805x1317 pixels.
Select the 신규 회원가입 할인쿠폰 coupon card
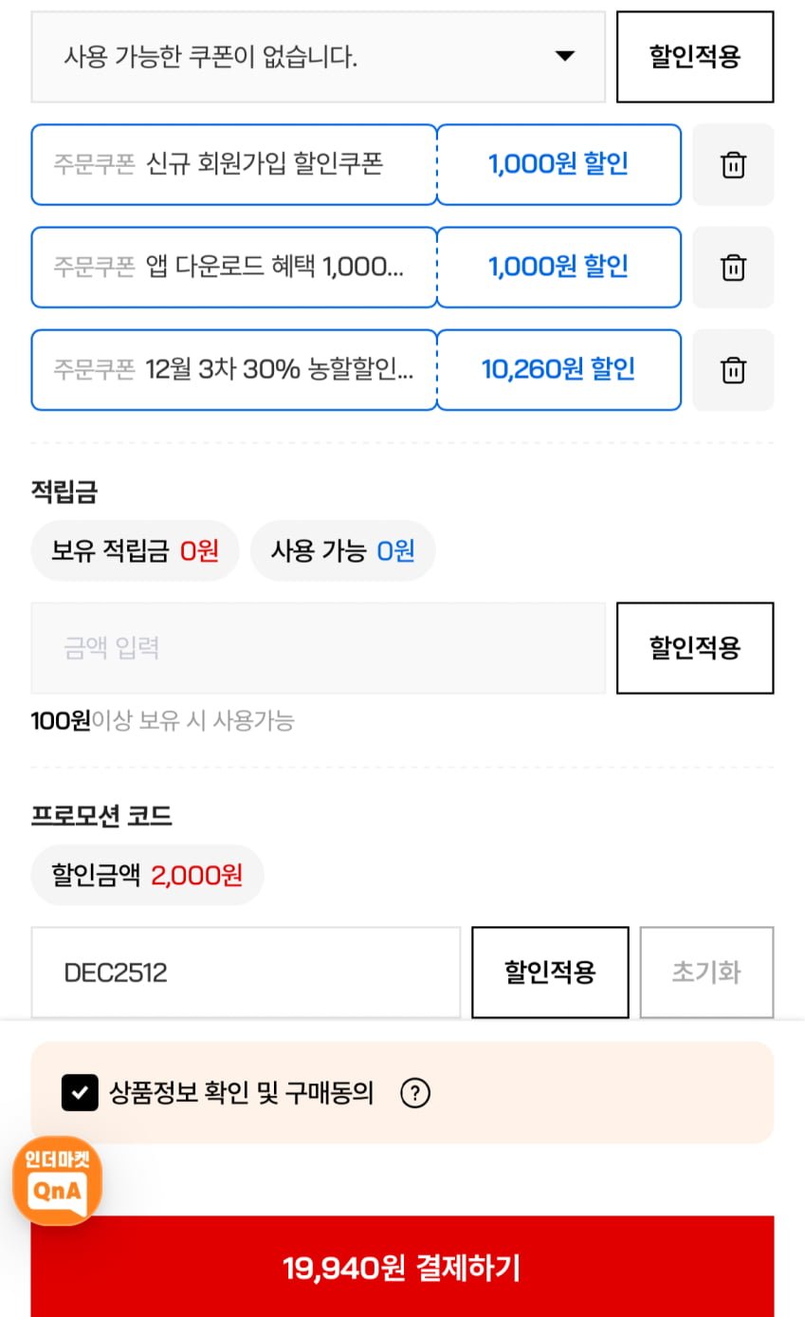[234, 165]
